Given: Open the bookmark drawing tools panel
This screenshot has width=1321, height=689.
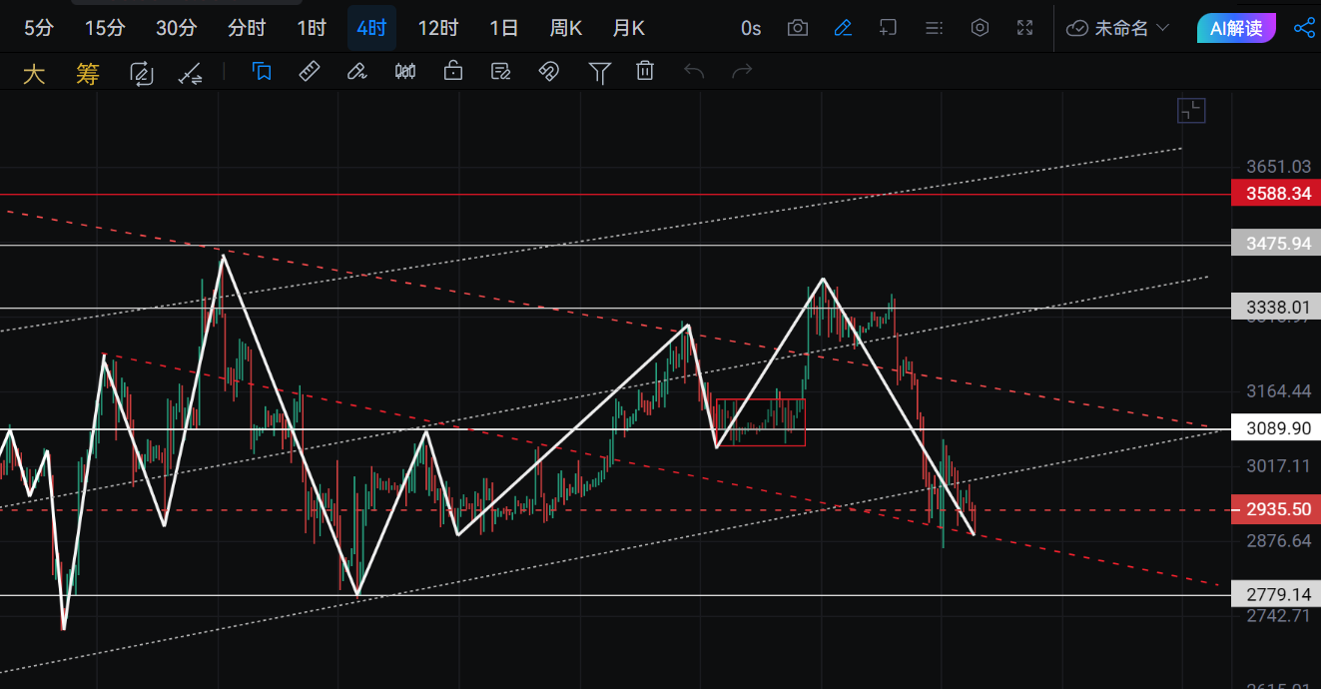Looking at the screenshot, I should click(262, 71).
